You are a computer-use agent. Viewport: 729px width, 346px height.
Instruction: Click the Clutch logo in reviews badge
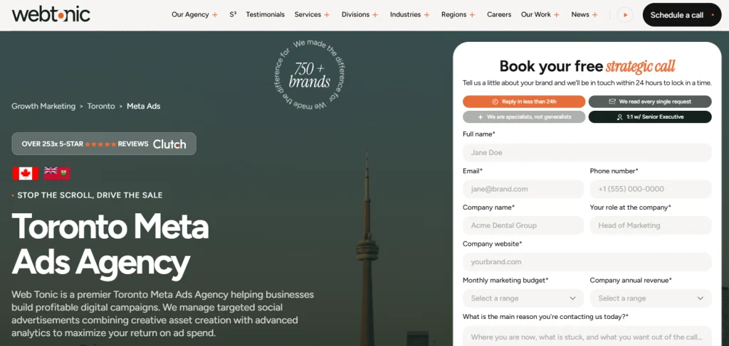(169, 144)
